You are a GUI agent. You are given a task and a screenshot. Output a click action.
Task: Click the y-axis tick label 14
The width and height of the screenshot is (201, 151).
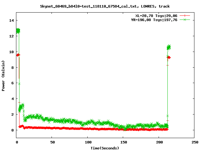(11, 20)
